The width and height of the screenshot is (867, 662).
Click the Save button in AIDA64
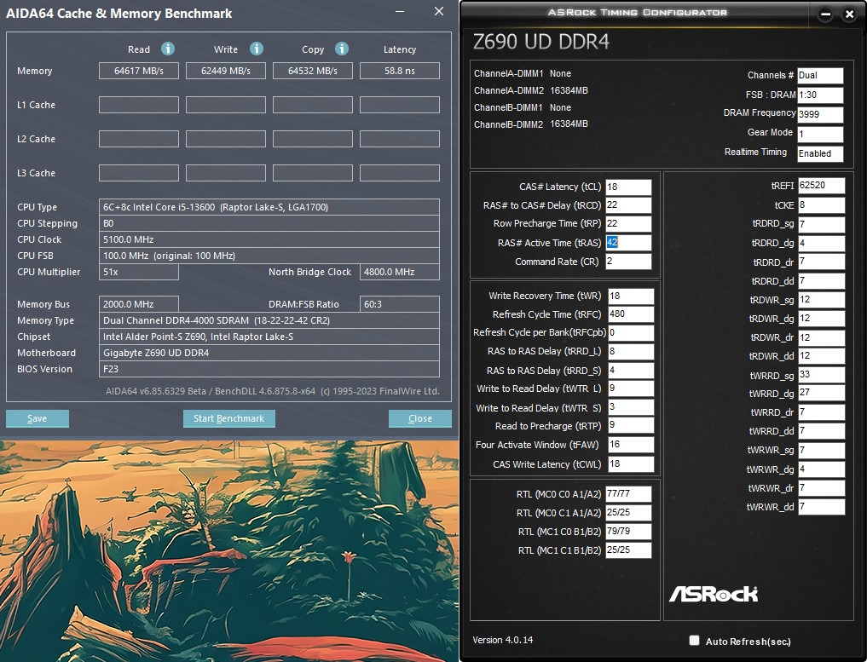pyautogui.click(x=37, y=418)
